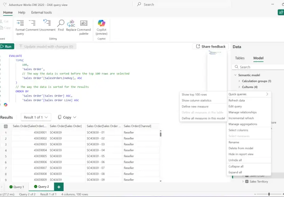Open the Copy results dropdown
Viewport: 284px width, 197px height.
(x=67, y=117)
